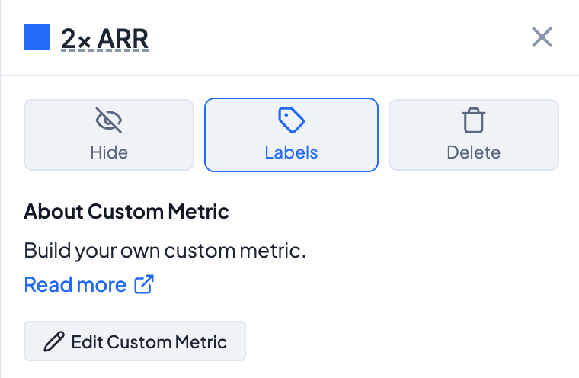Click the underlined "ARR" in the header
This screenshot has height=378, width=579.
pos(123,38)
